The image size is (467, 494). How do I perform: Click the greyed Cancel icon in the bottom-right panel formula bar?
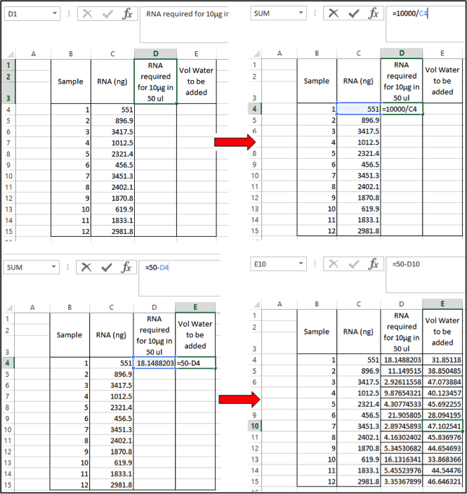[334, 264]
